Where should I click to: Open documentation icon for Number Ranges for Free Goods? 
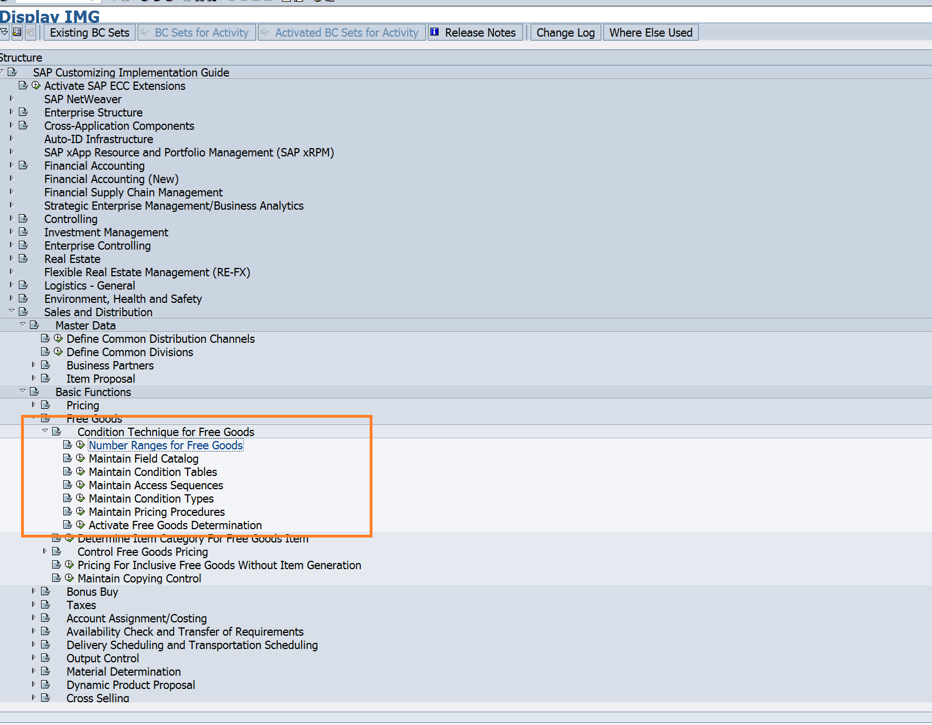click(x=68, y=445)
